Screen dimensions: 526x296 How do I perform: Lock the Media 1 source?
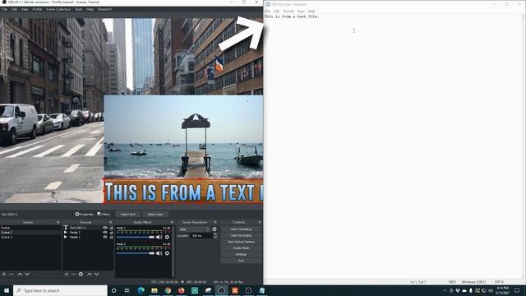coord(112,237)
